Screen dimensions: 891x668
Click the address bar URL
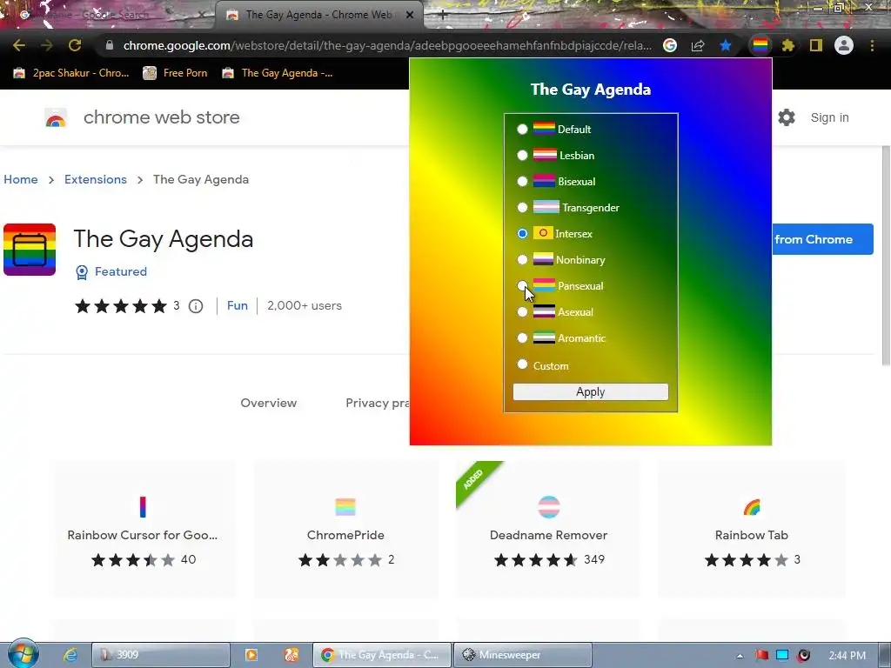[x=387, y=45]
